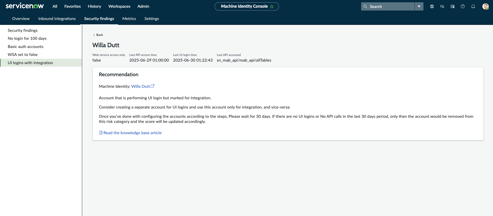Click the Last UI login time label
Image resolution: width=493 pixels, height=216 pixels.
tap(185, 55)
